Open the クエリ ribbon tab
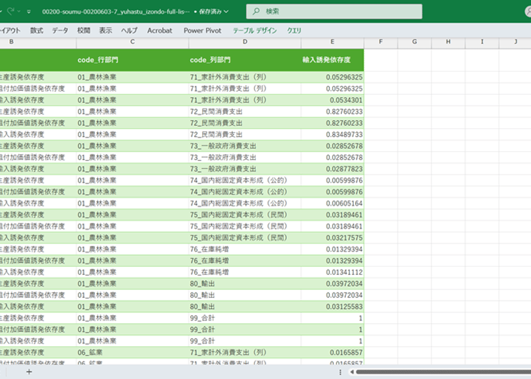Viewport: 531px width, 379px height. (x=294, y=30)
